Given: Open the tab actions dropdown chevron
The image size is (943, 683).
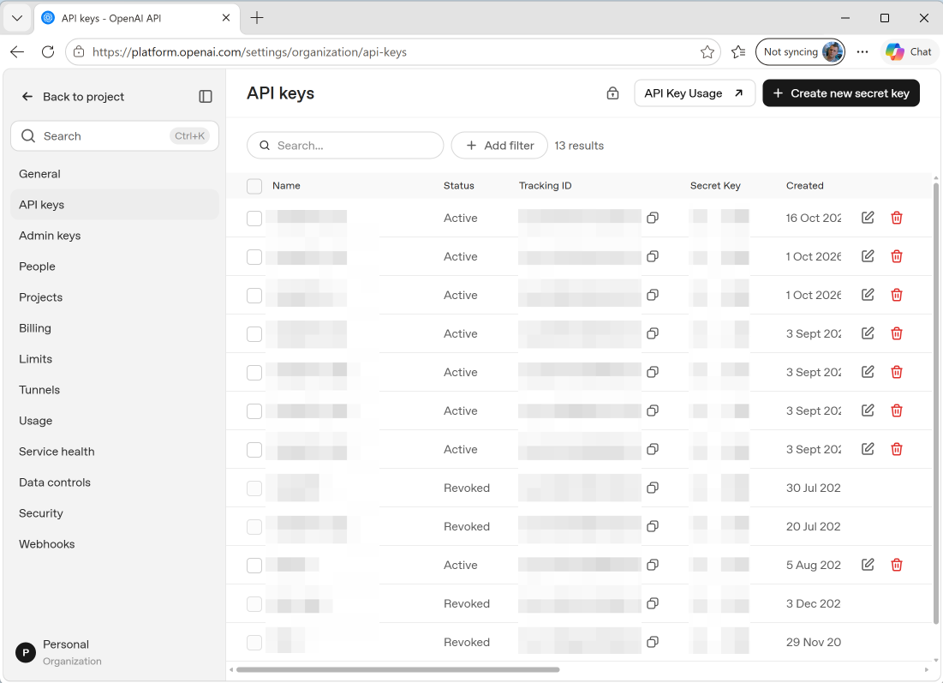Looking at the screenshot, I should (x=17, y=18).
